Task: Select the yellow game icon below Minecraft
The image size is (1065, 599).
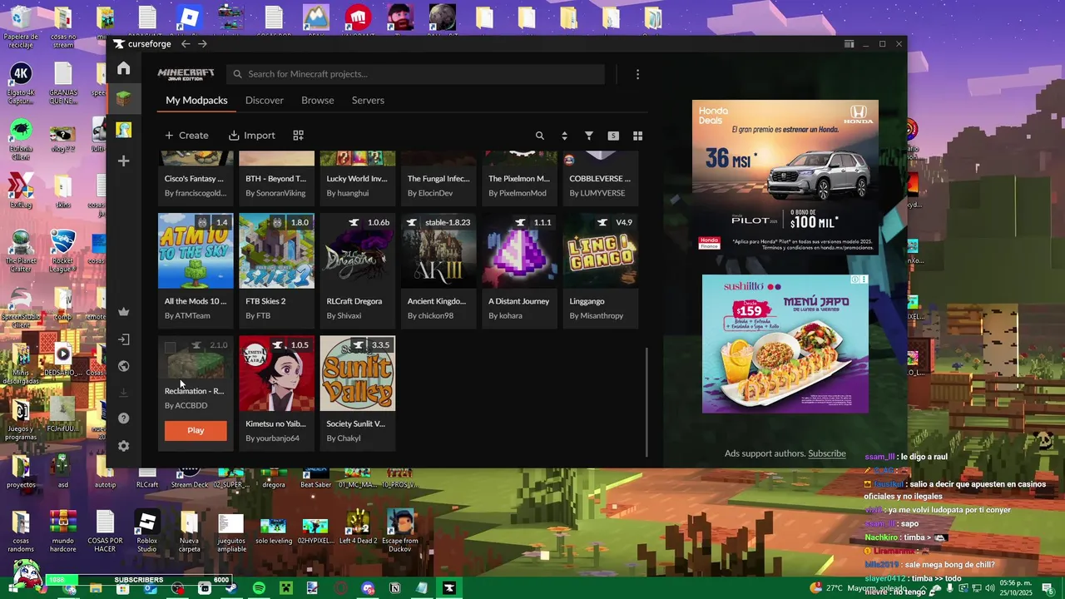Action: point(123,130)
